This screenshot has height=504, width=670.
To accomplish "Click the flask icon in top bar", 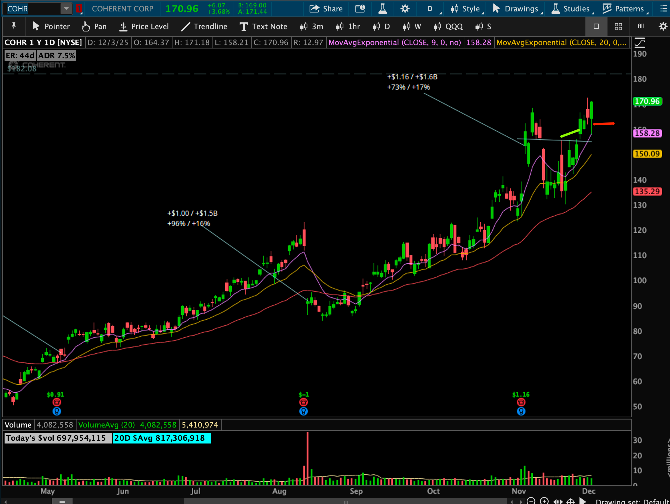I will pos(383,9).
